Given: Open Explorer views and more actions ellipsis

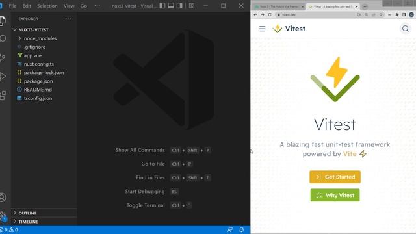Looking at the screenshot, I should point(68,19).
